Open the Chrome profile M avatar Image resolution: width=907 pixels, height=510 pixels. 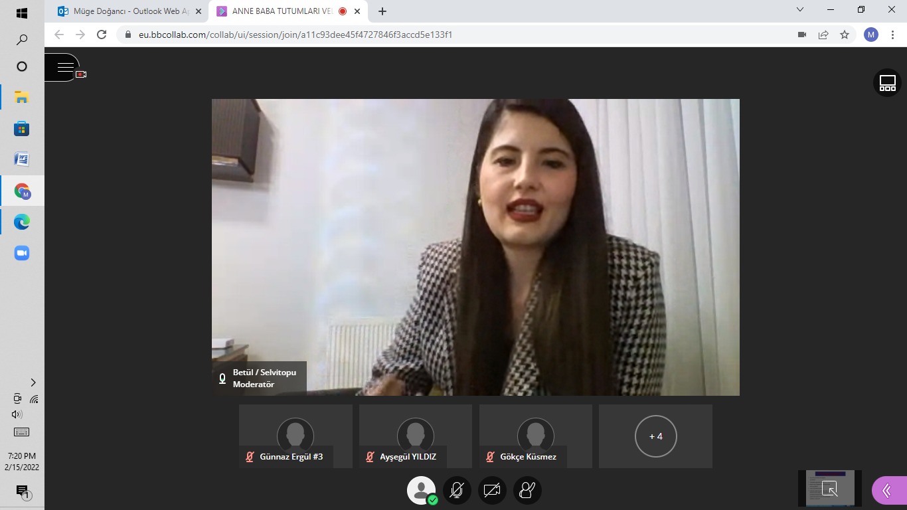pyautogui.click(x=871, y=35)
